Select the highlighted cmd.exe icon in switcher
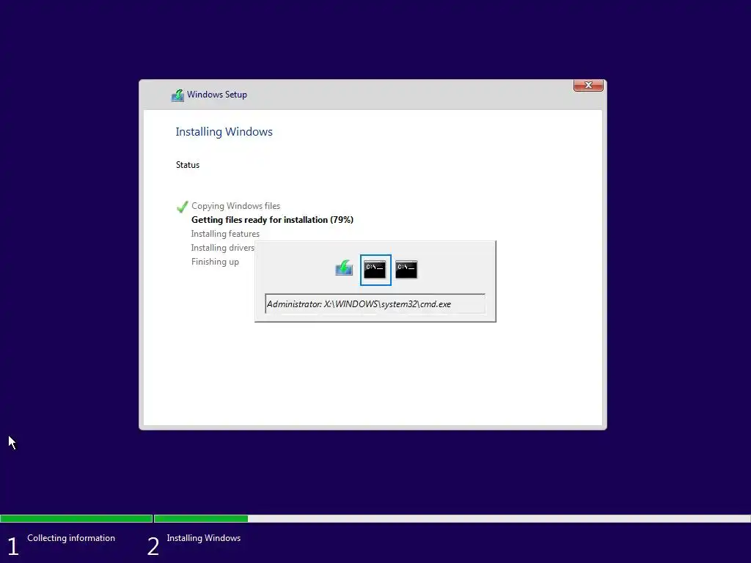Viewport: 751px width, 563px height. pos(375,270)
